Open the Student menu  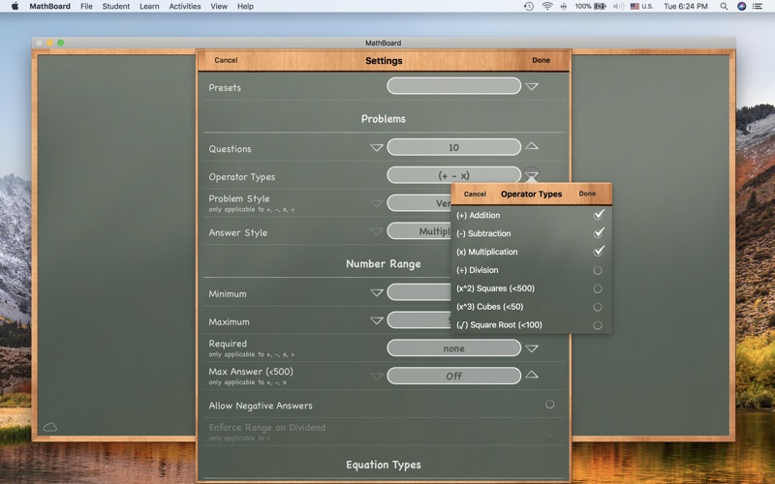[x=116, y=7]
